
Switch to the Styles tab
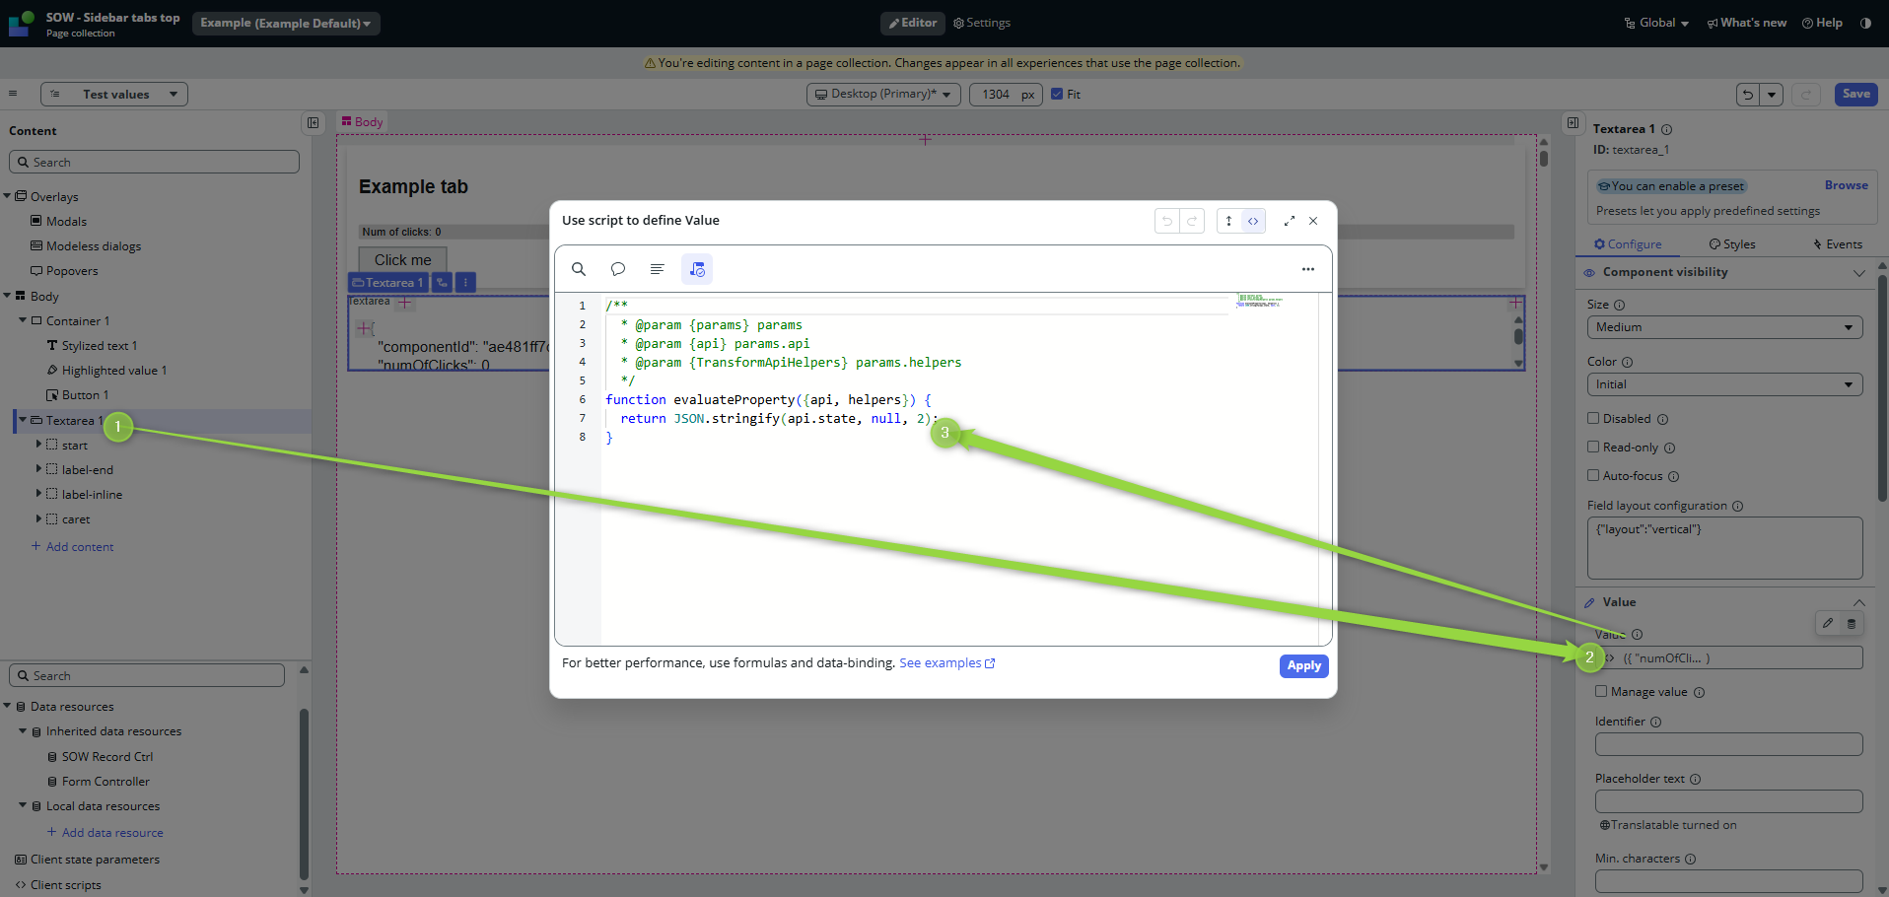click(x=1732, y=244)
